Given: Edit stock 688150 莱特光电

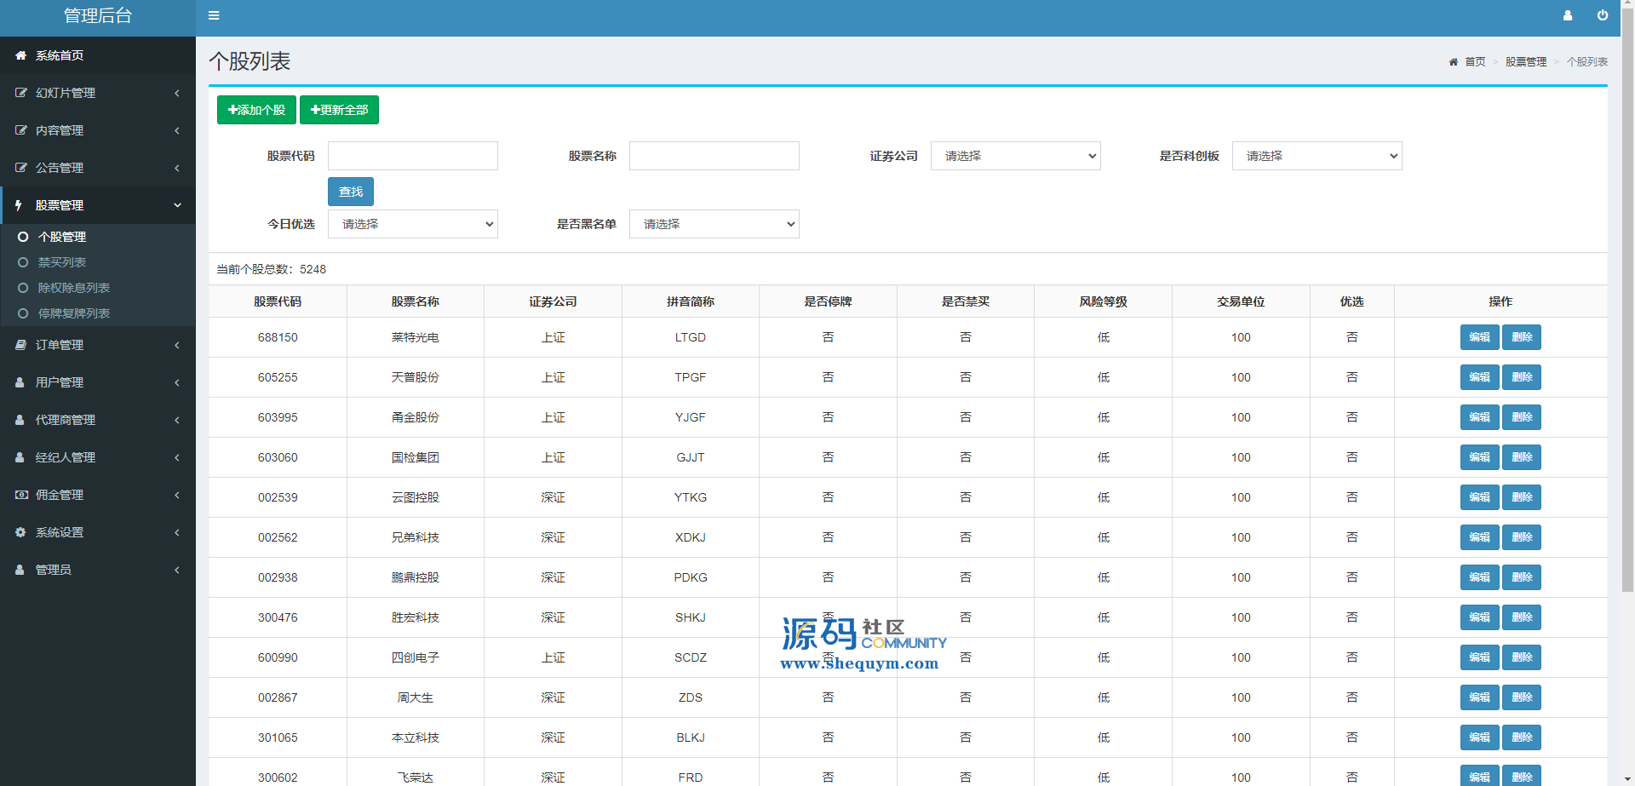Looking at the screenshot, I should [1479, 337].
